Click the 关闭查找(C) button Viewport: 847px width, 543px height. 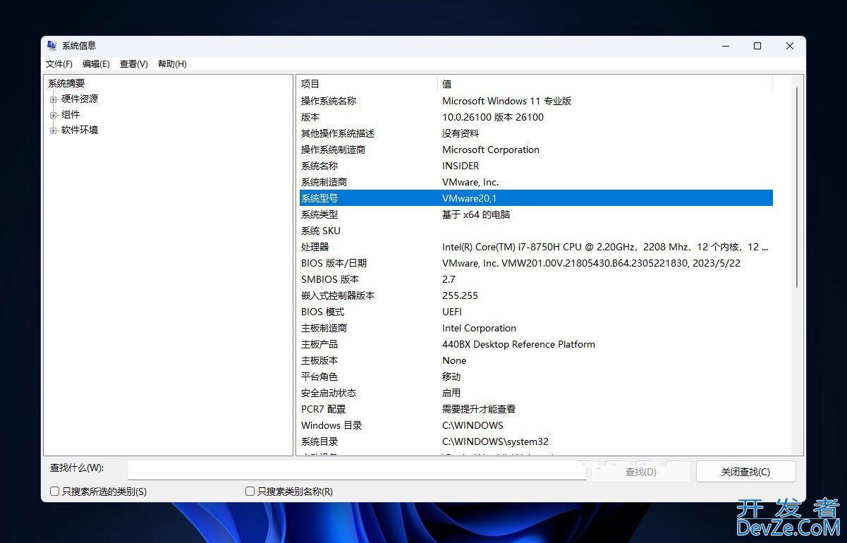745,472
